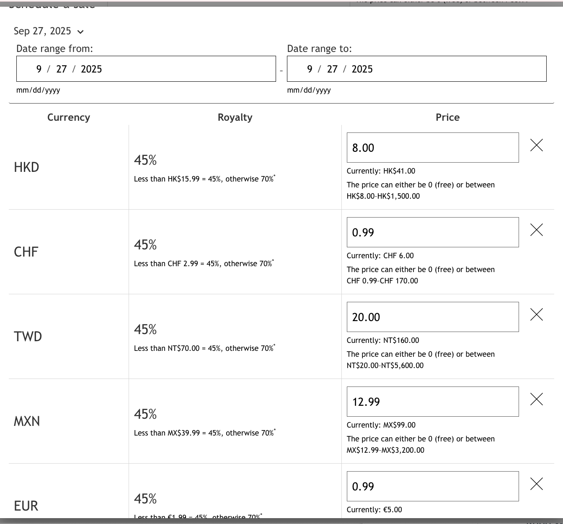Screen dimensions: 563x524
Task: Remove the TWD price entry
Action: (x=537, y=315)
